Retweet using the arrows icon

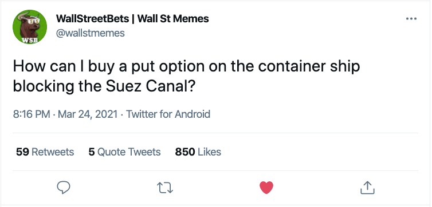[165, 188]
